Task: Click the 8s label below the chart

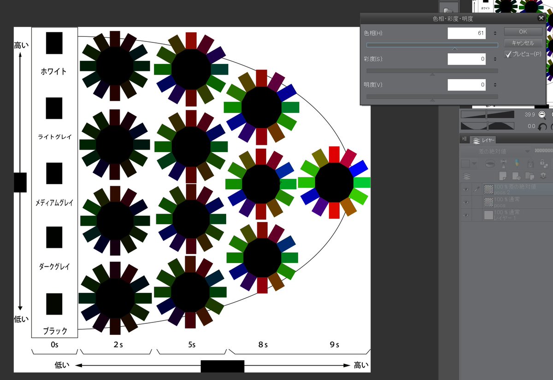Action: [263, 345]
